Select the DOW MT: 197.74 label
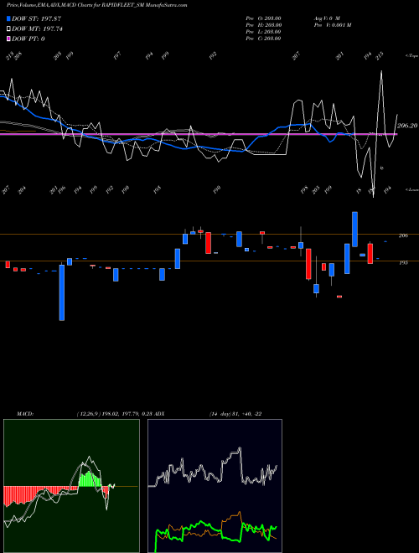This screenshot has width=419, height=553. (37, 29)
